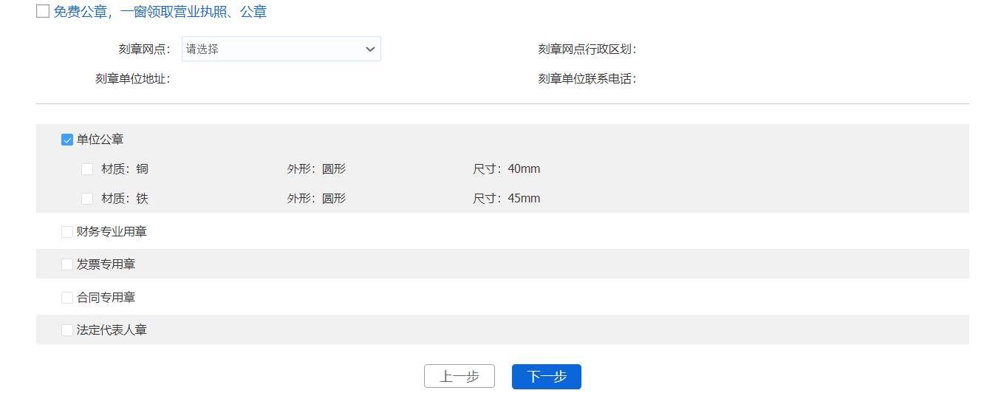This screenshot has width=987, height=393.
Task: Click 外形：圆形 in the 铜 row
Action: coord(316,169)
